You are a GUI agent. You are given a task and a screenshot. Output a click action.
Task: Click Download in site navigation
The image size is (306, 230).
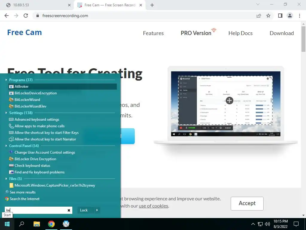[281, 33]
